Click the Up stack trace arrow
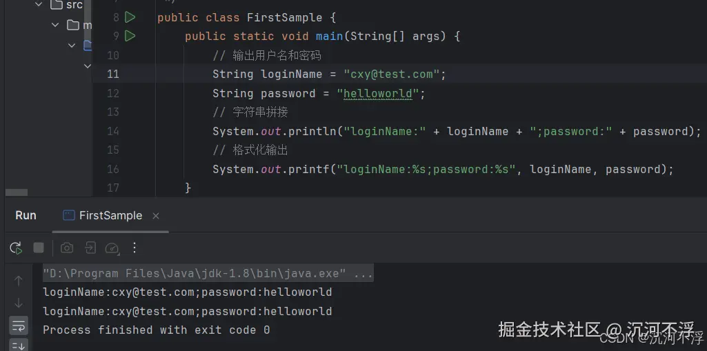 coord(19,281)
